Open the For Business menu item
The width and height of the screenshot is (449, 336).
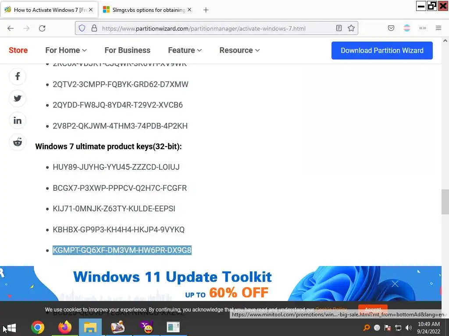[128, 50]
